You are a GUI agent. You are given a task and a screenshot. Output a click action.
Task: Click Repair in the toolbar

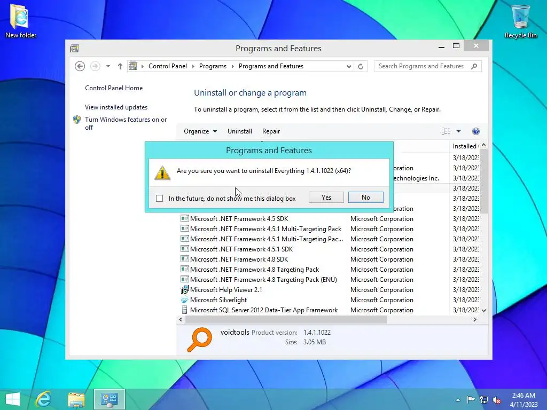pyautogui.click(x=271, y=131)
